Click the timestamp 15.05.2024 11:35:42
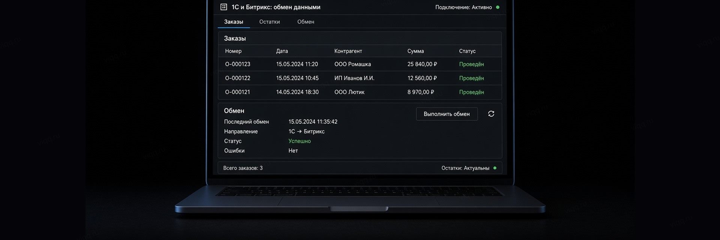Screen dimensions: 720x240 pos(313,121)
